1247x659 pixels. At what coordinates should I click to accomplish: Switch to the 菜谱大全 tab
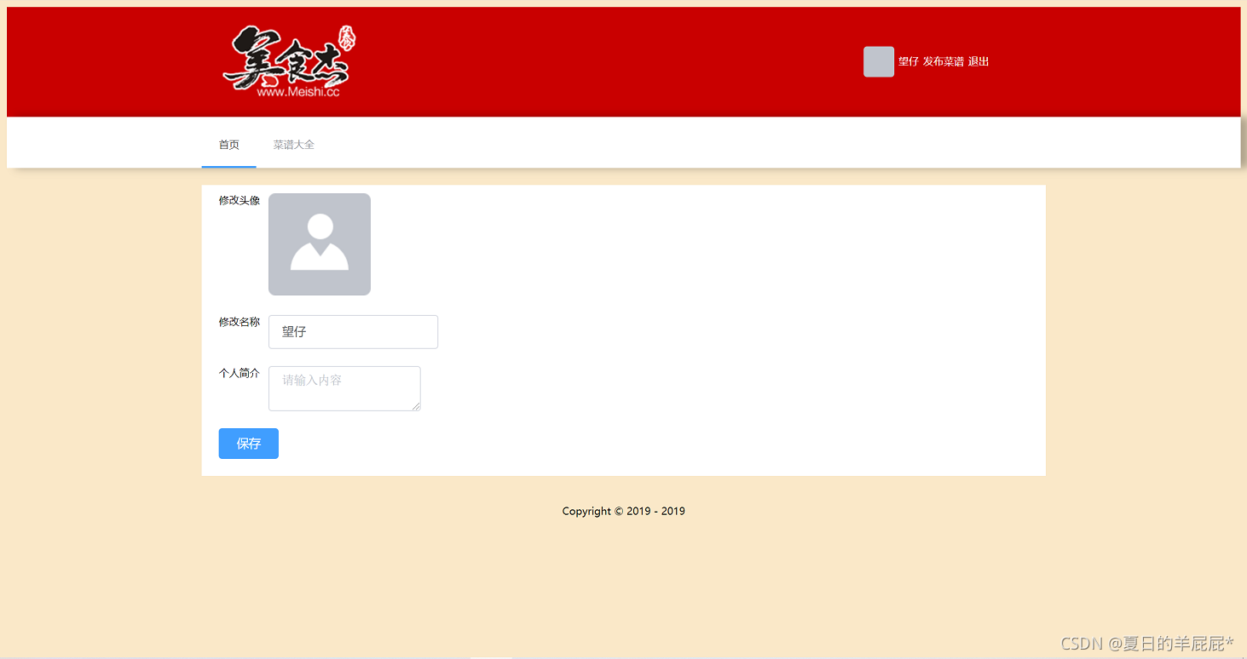294,145
